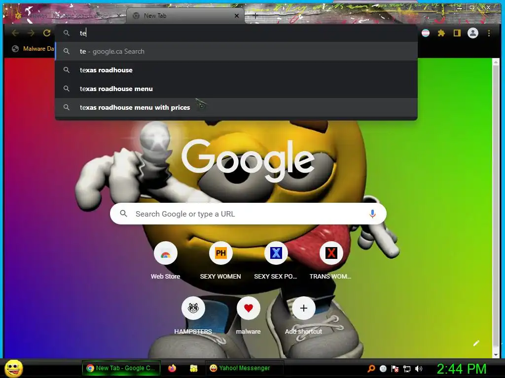Viewport: 505px width, 378px height.
Task: Close the Settings tab
Action: pyautogui.click(x=119, y=15)
